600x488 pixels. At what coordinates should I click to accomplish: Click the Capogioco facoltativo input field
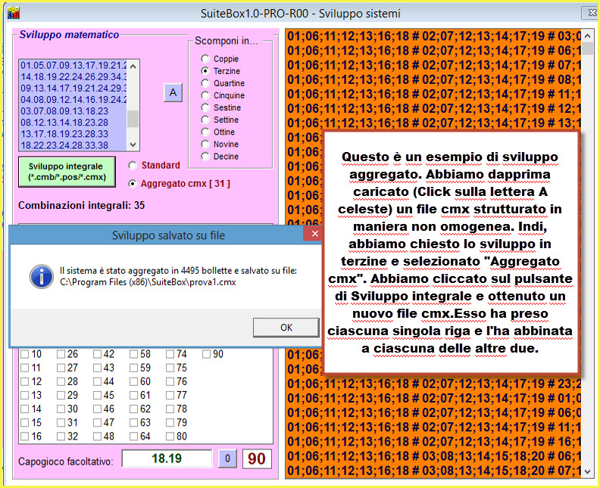(x=167, y=459)
